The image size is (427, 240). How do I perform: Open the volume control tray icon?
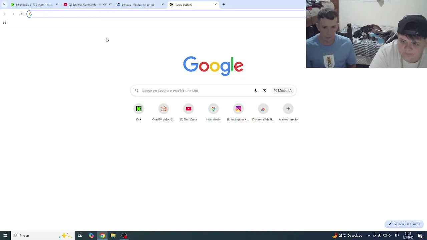[390, 236]
